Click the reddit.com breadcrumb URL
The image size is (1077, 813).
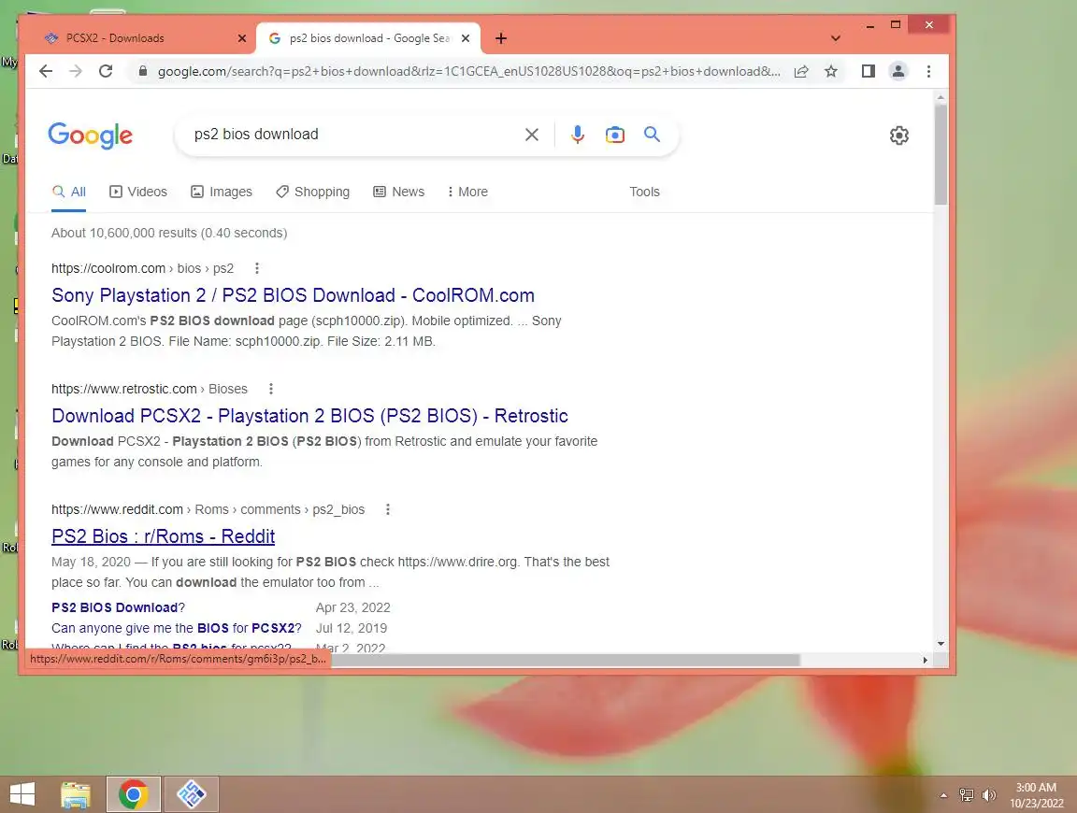pyautogui.click(x=208, y=509)
